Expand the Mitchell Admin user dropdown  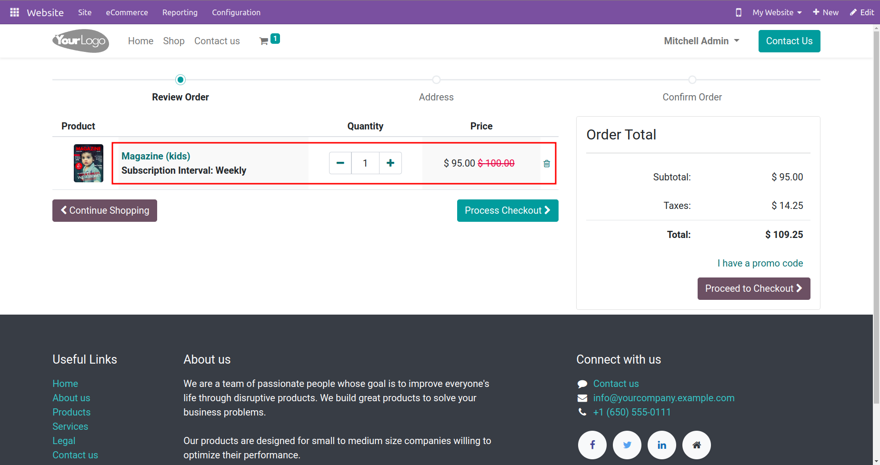click(702, 41)
